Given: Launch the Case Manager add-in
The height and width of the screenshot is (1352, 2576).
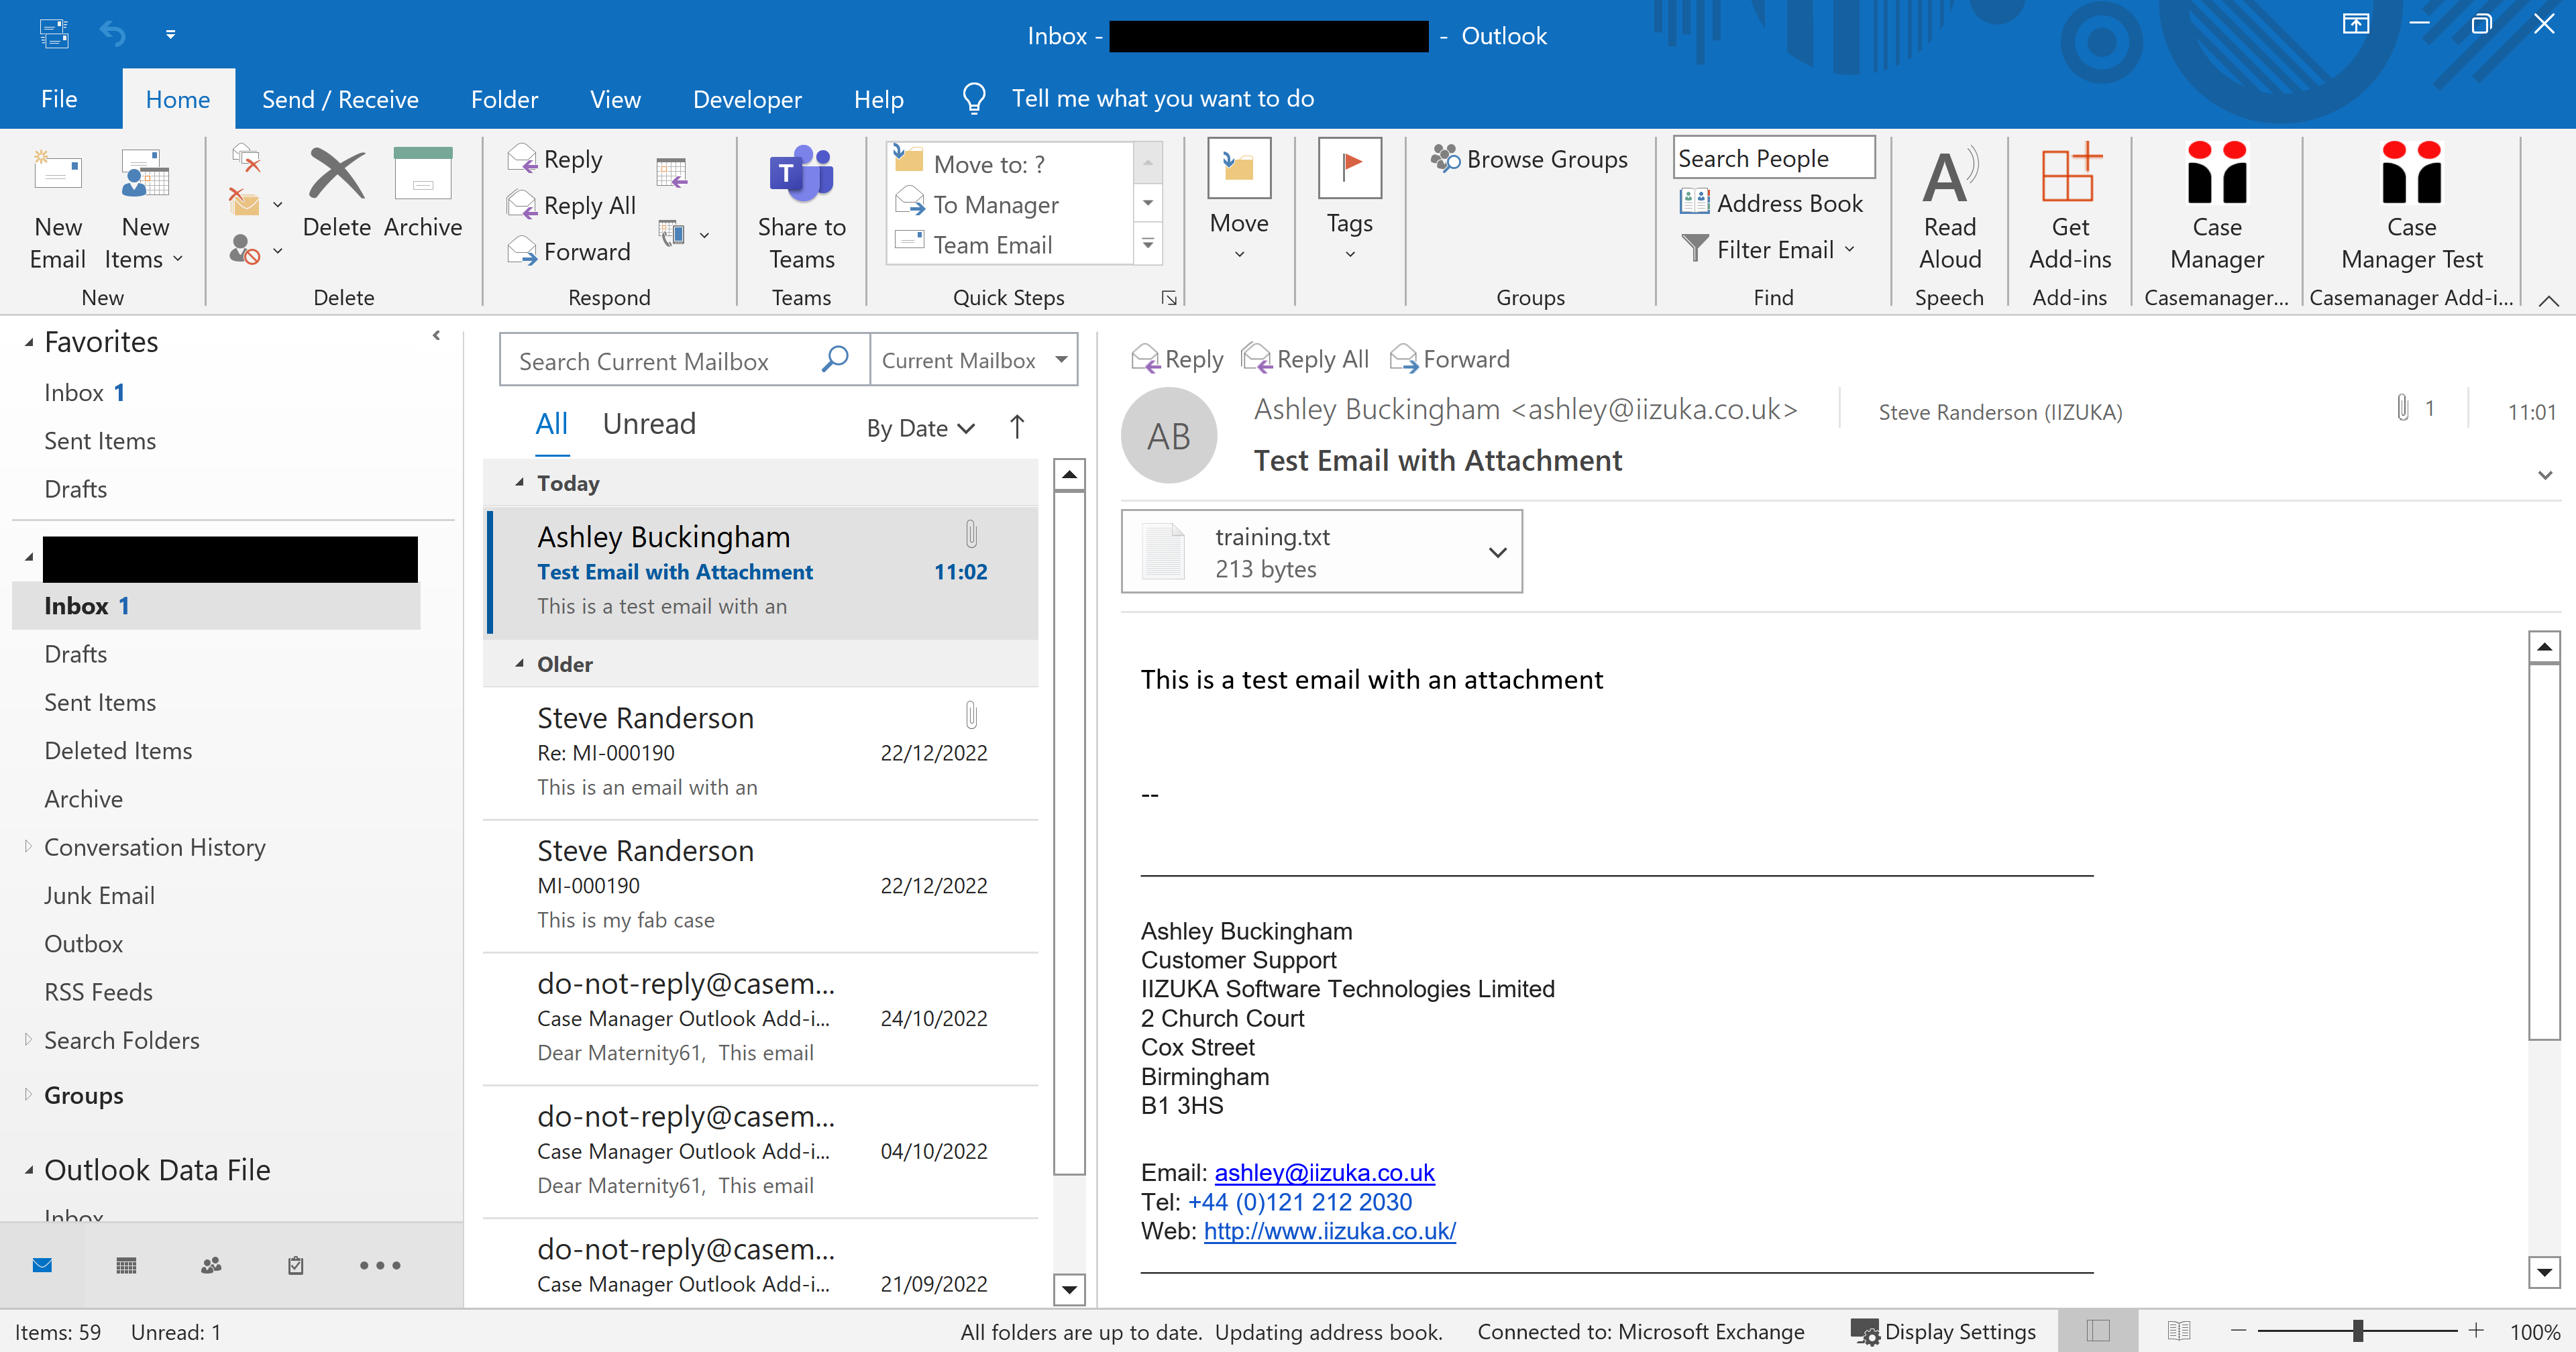Looking at the screenshot, I should (2216, 207).
